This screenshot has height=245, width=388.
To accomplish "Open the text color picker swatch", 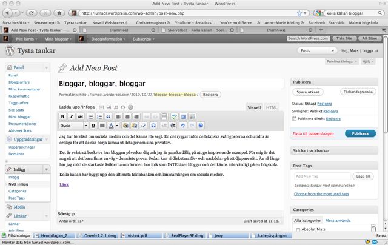I will 112,126.
